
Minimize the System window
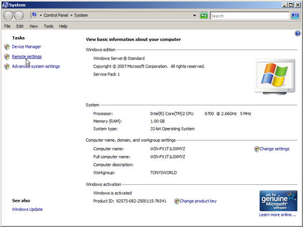pyautogui.click(x=284, y=5)
